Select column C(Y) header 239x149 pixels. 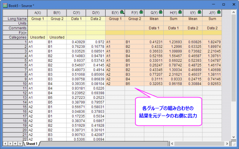pos(76,13)
